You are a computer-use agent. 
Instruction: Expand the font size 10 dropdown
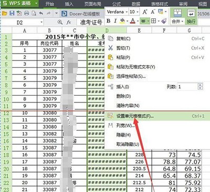(x=134, y=12)
